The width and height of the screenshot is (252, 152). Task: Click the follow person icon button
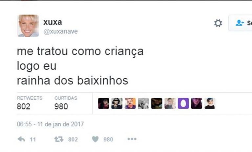tap(240, 23)
